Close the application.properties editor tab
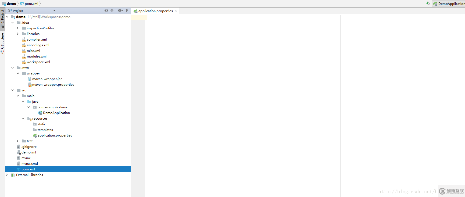The width and height of the screenshot is (465, 197). (x=176, y=11)
